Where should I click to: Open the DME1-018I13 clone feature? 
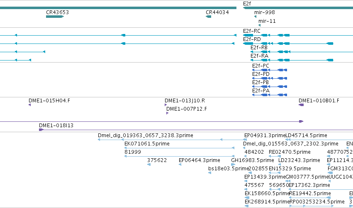[196, 130]
